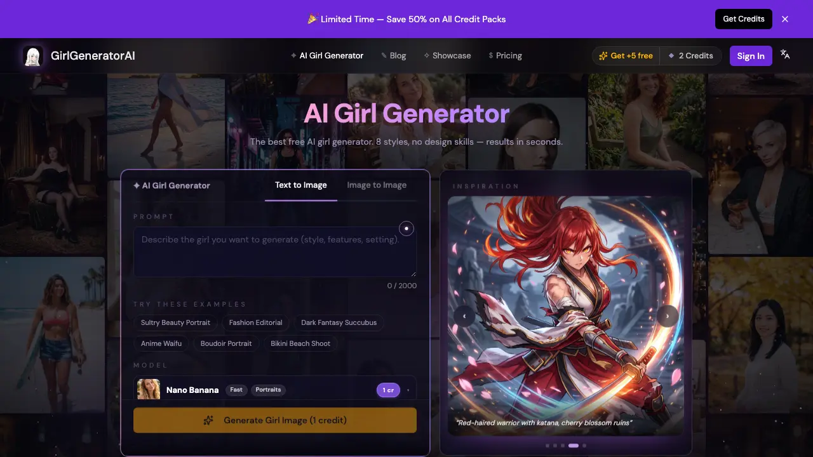Image resolution: width=813 pixels, height=457 pixels.
Task: Click the GirlGeneratorAI brand name
Action: click(93, 56)
